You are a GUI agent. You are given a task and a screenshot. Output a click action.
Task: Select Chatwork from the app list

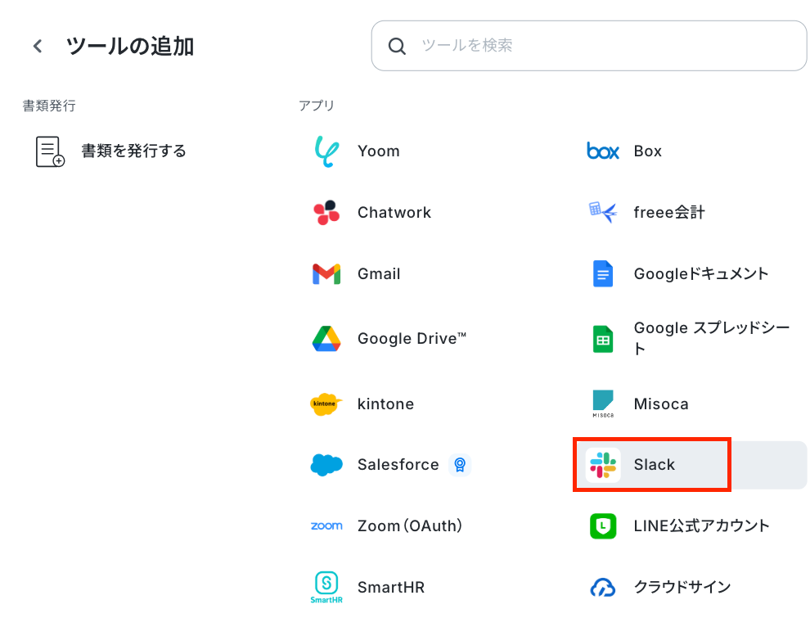point(394,213)
